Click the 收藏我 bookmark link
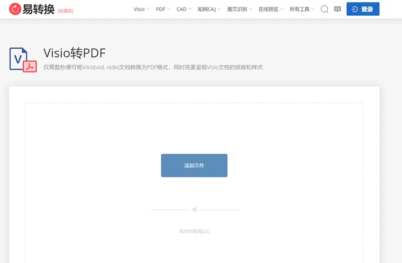The height and width of the screenshot is (263, 402). (x=66, y=11)
